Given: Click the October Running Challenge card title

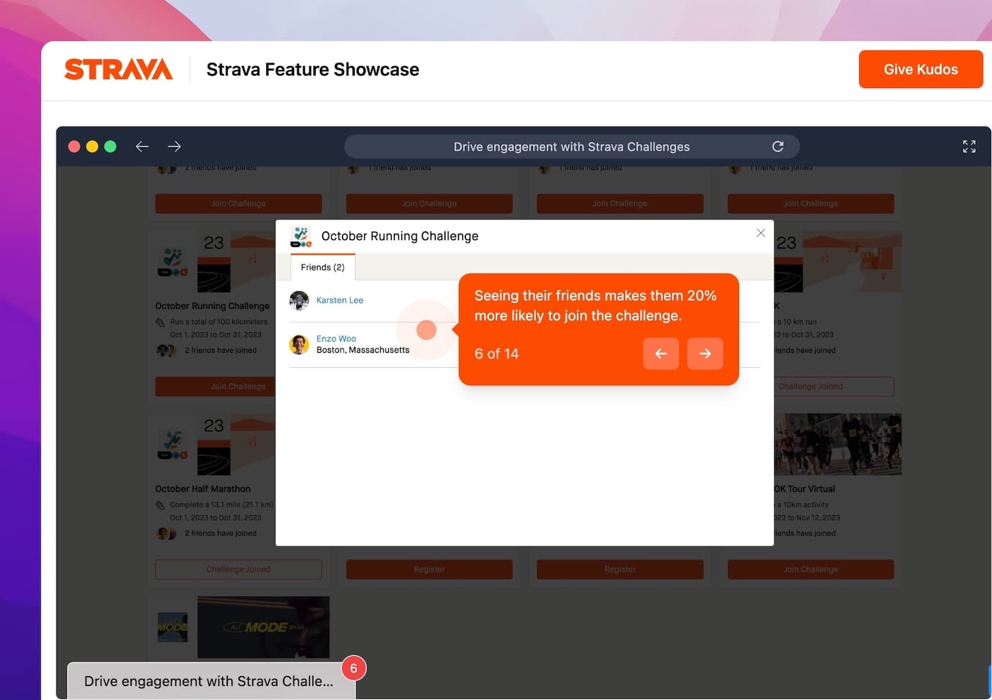Looking at the screenshot, I should tap(212, 306).
